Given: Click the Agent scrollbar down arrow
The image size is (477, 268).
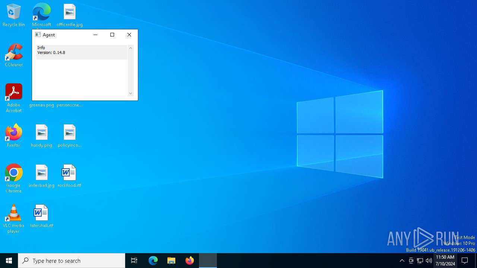Looking at the screenshot, I should coord(130,93).
